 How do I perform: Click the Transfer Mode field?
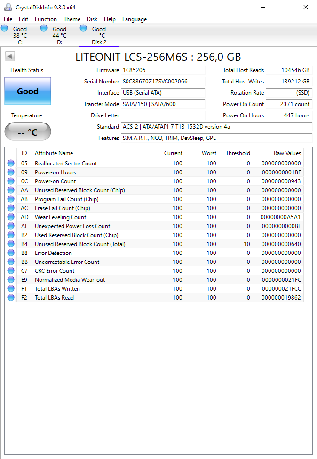tap(163, 104)
